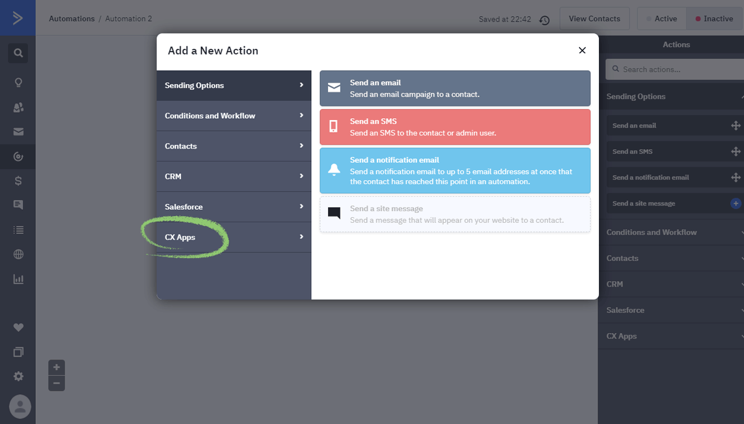Image resolution: width=744 pixels, height=424 pixels.
Task: Click the heart icon in sidebar
Action: click(19, 327)
